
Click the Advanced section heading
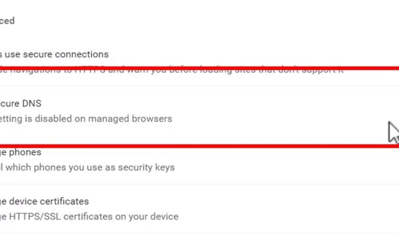[7, 21]
